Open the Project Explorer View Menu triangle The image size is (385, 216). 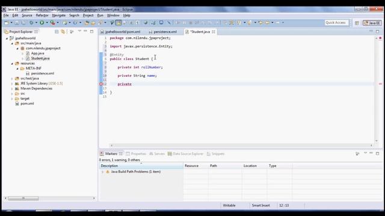[x=79, y=31]
